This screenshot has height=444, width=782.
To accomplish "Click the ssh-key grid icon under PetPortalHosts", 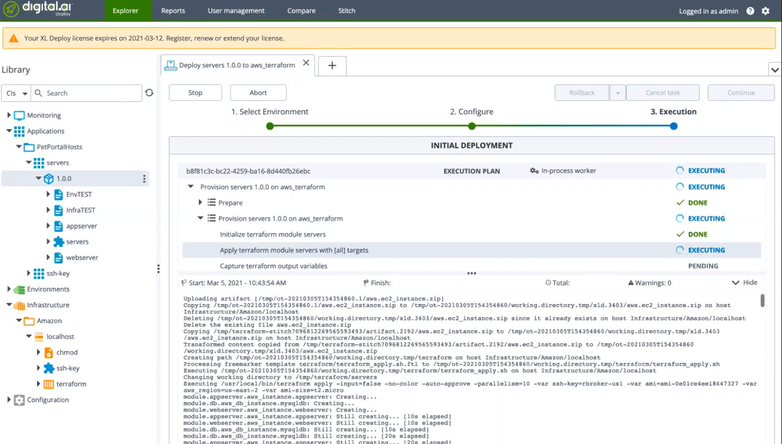I will pos(39,273).
